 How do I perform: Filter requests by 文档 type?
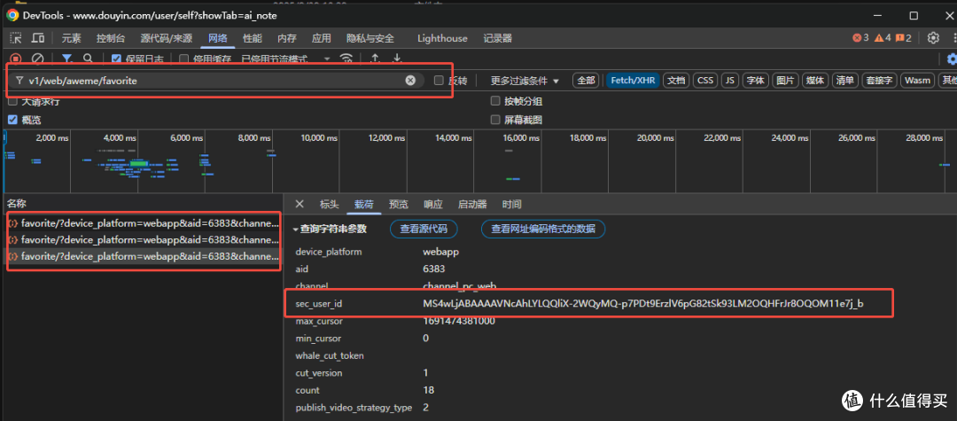click(675, 81)
